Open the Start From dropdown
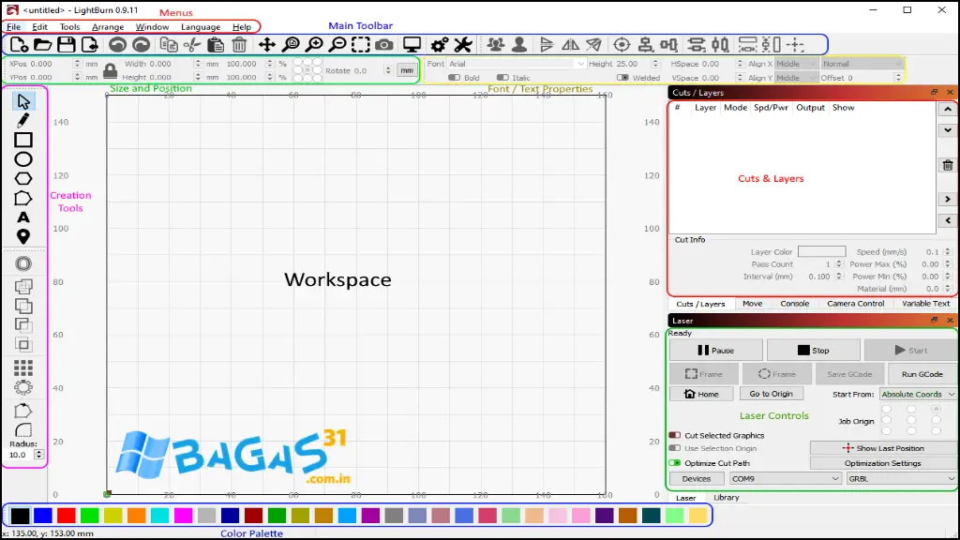The width and height of the screenshot is (960, 540). tap(917, 394)
